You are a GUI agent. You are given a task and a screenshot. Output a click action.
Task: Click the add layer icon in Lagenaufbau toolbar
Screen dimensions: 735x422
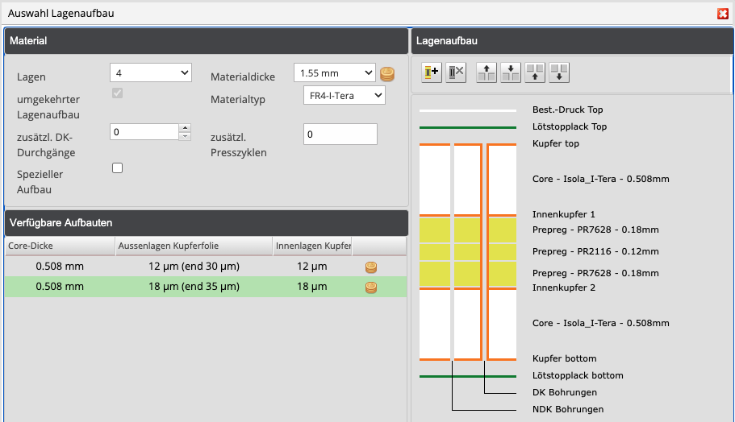pos(432,72)
